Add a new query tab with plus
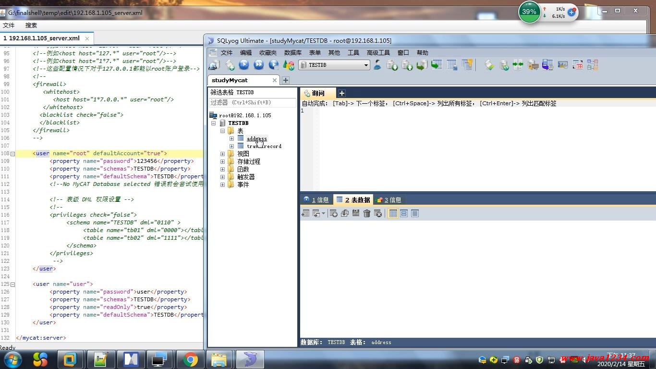Image resolution: width=656 pixels, height=369 pixels. pyautogui.click(x=341, y=93)
